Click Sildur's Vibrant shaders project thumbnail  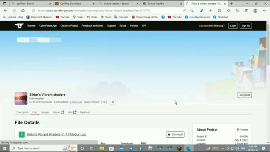pos(21,98)
